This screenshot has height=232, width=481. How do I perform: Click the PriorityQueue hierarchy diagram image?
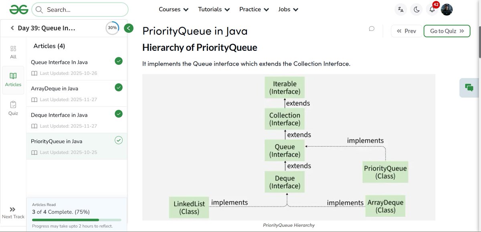coord(289,147)
